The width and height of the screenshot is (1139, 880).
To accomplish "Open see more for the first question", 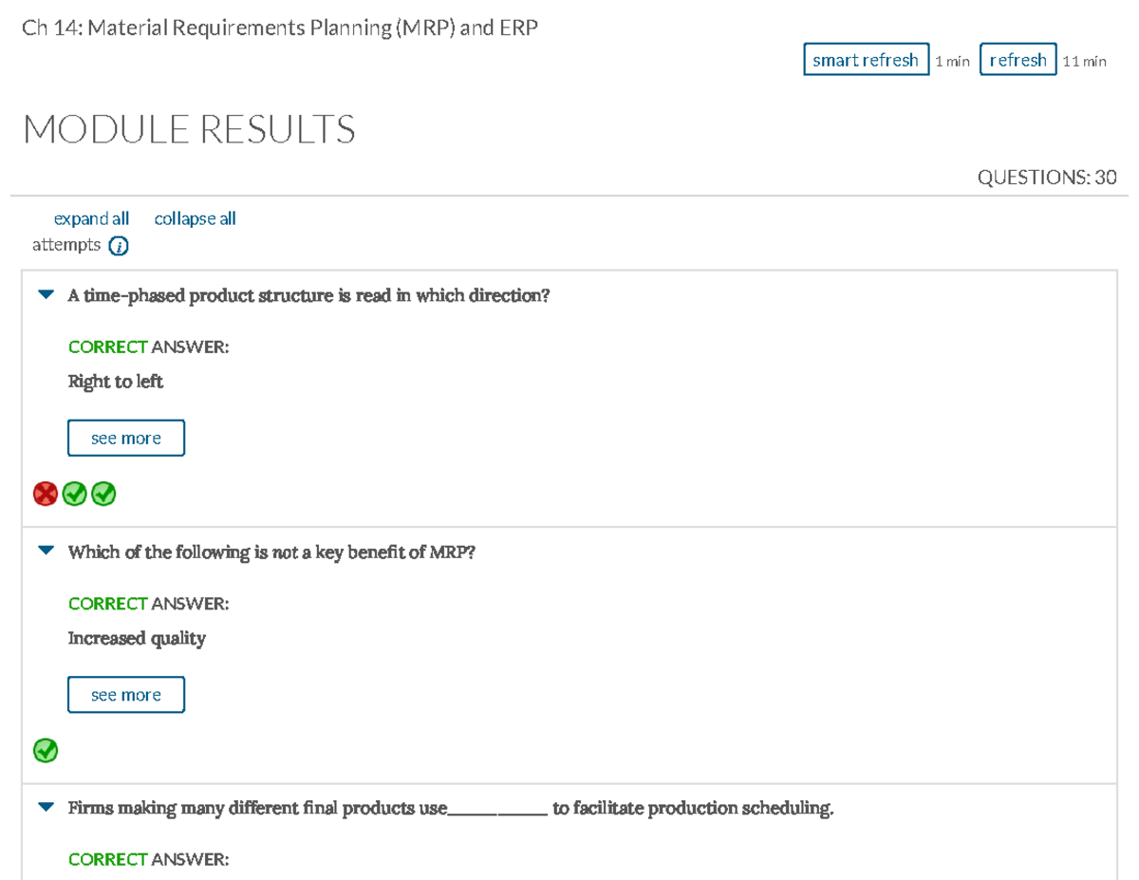I will (125, 438).
